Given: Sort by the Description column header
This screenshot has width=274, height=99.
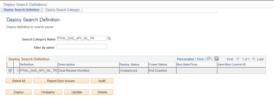Looking at the screenshot, I should coord(66,64).
